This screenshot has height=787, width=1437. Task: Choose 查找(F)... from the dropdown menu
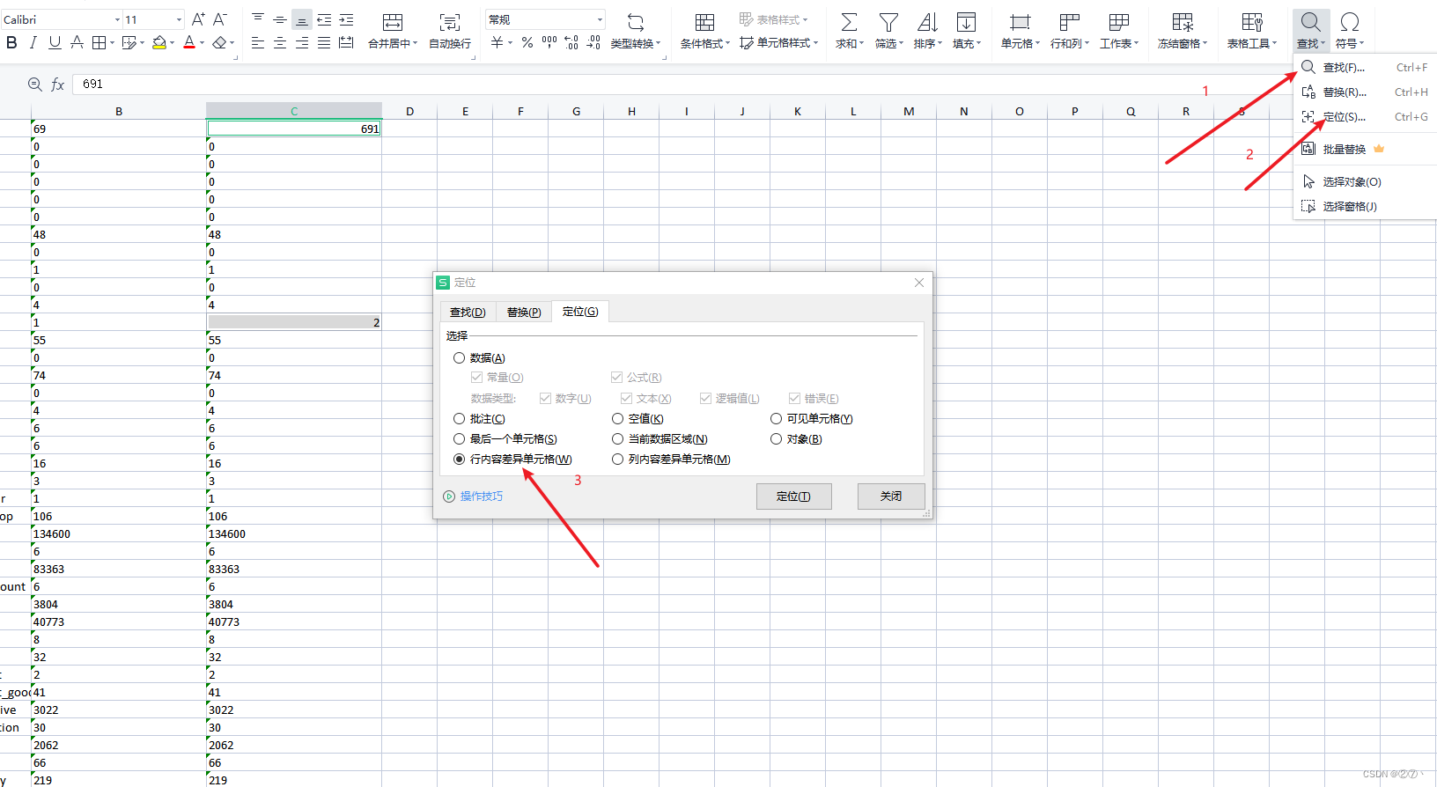click(x=1365, y=67)
